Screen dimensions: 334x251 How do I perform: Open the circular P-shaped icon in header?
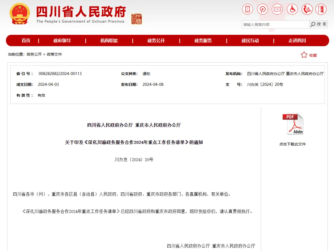pyautogui.click(x=263, y=9)
